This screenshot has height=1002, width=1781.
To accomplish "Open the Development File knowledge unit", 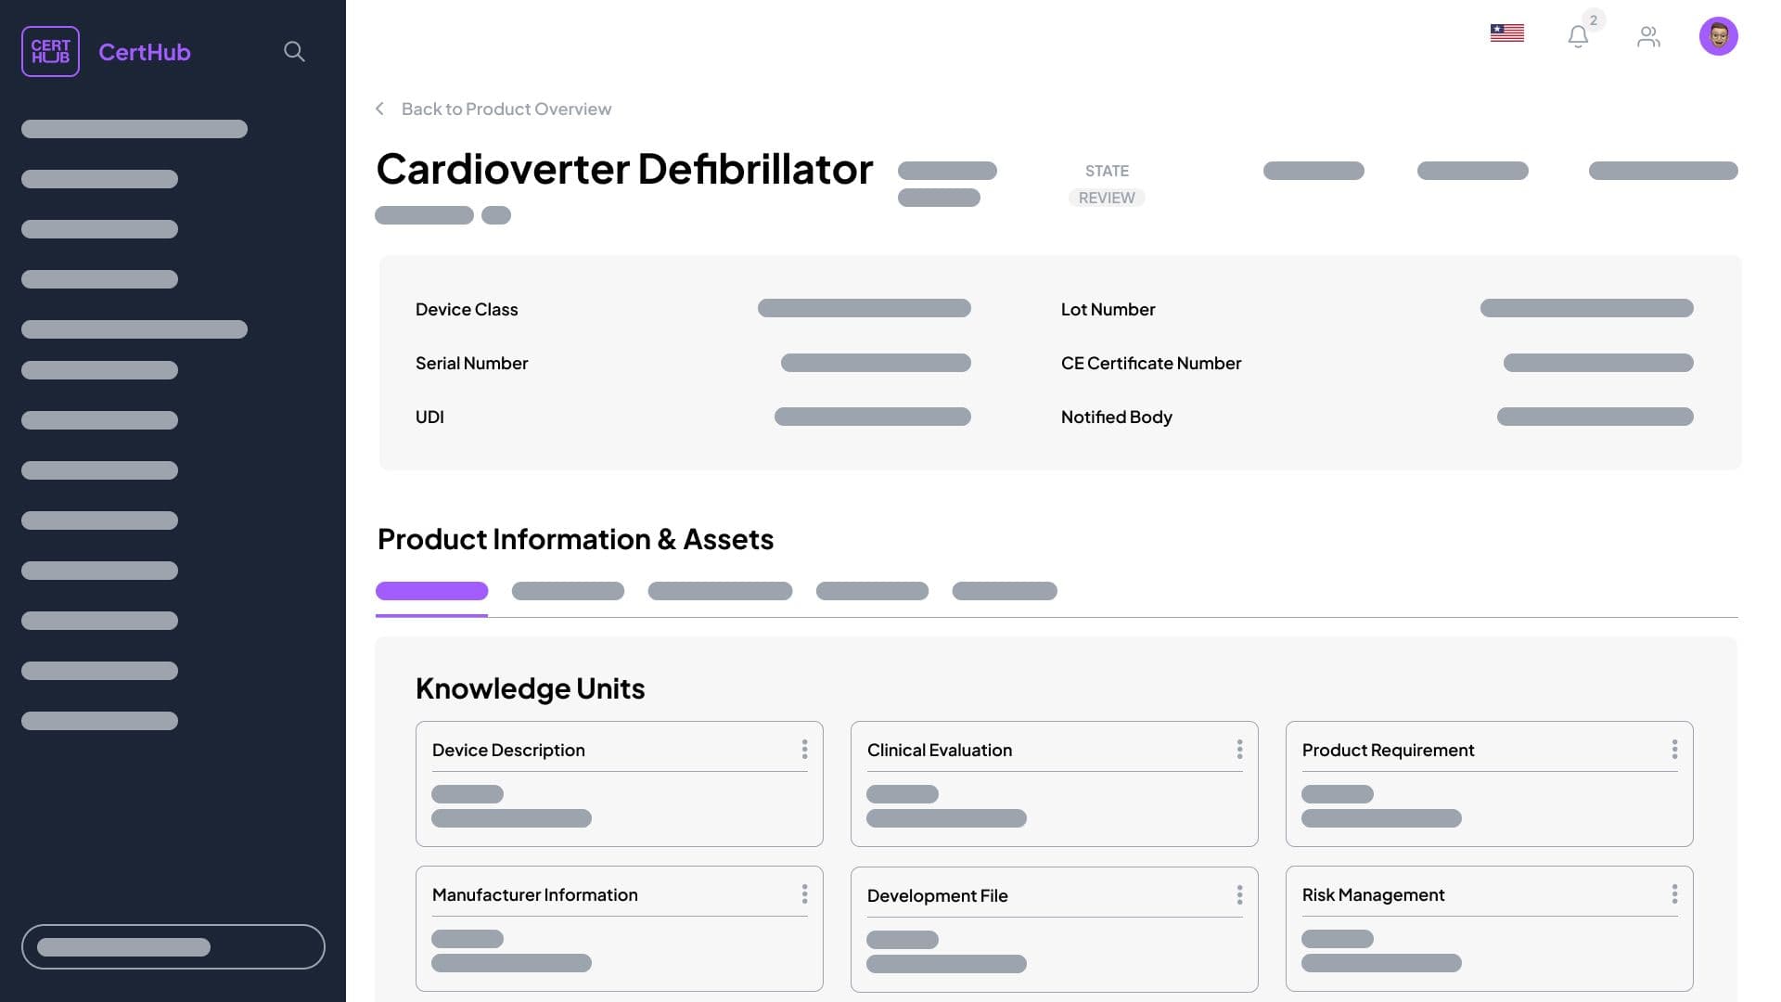I will click(1054, 930).
